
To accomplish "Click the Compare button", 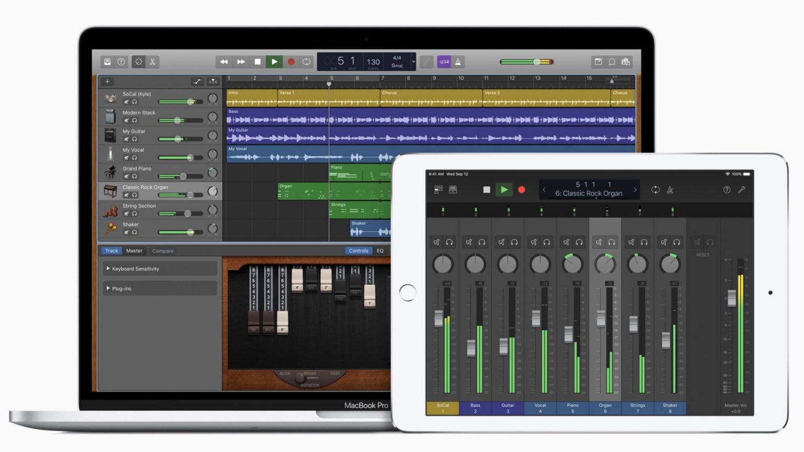I will pos(163,251).
